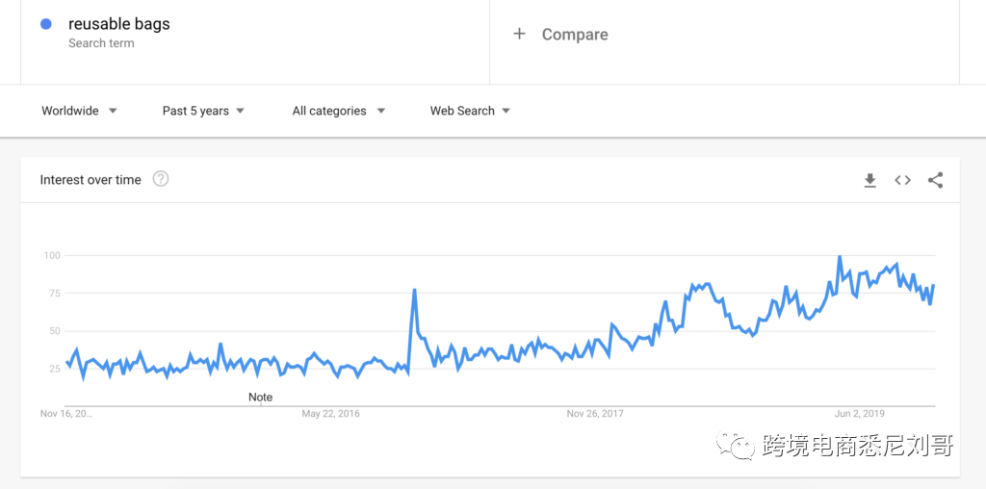Click the Jun 2, 2019 axis label

point(859,414)
